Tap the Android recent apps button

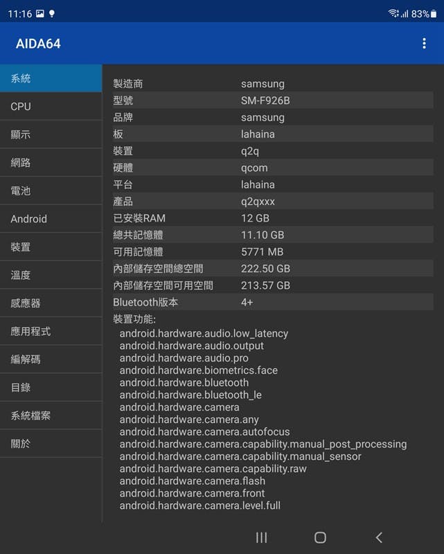pyautogui.click(x=261, y=537)
